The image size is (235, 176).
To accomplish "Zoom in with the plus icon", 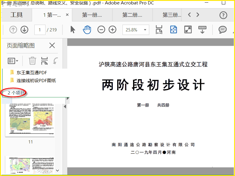I will tap(113, 30).
